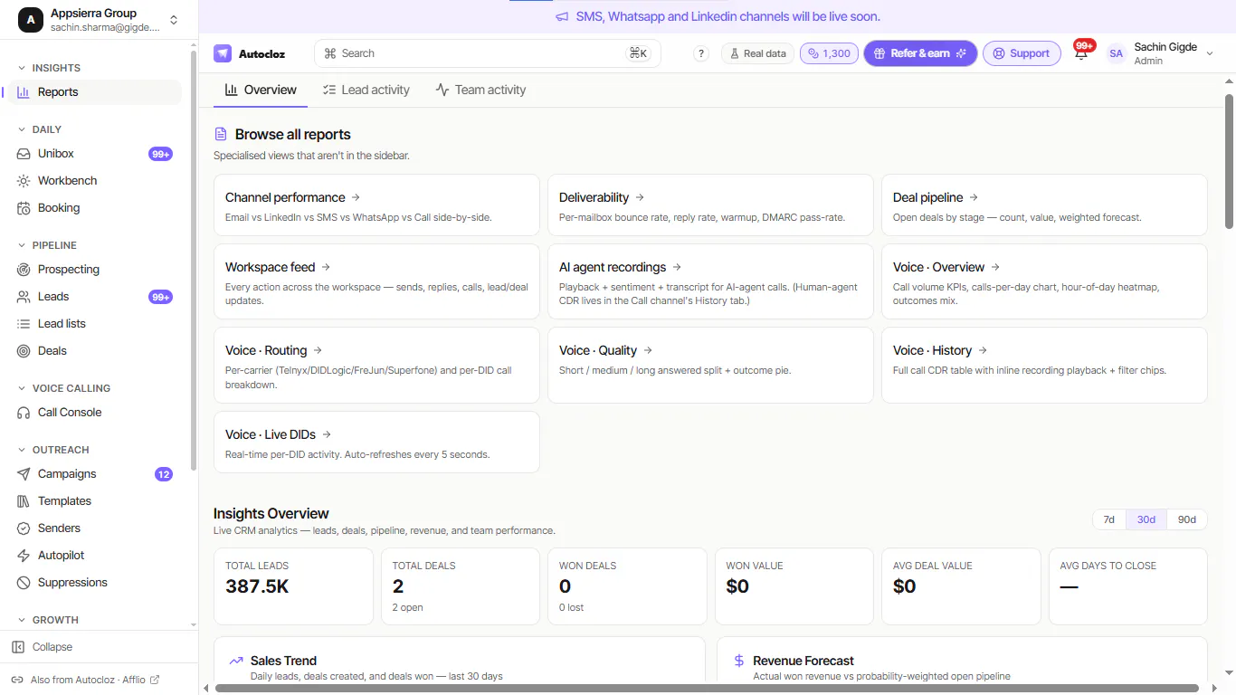Image resolution: width=1236 pixels, height=695 pixels.
Task: Switch to the Lead activity tab
Action: [x=366, y=90]
